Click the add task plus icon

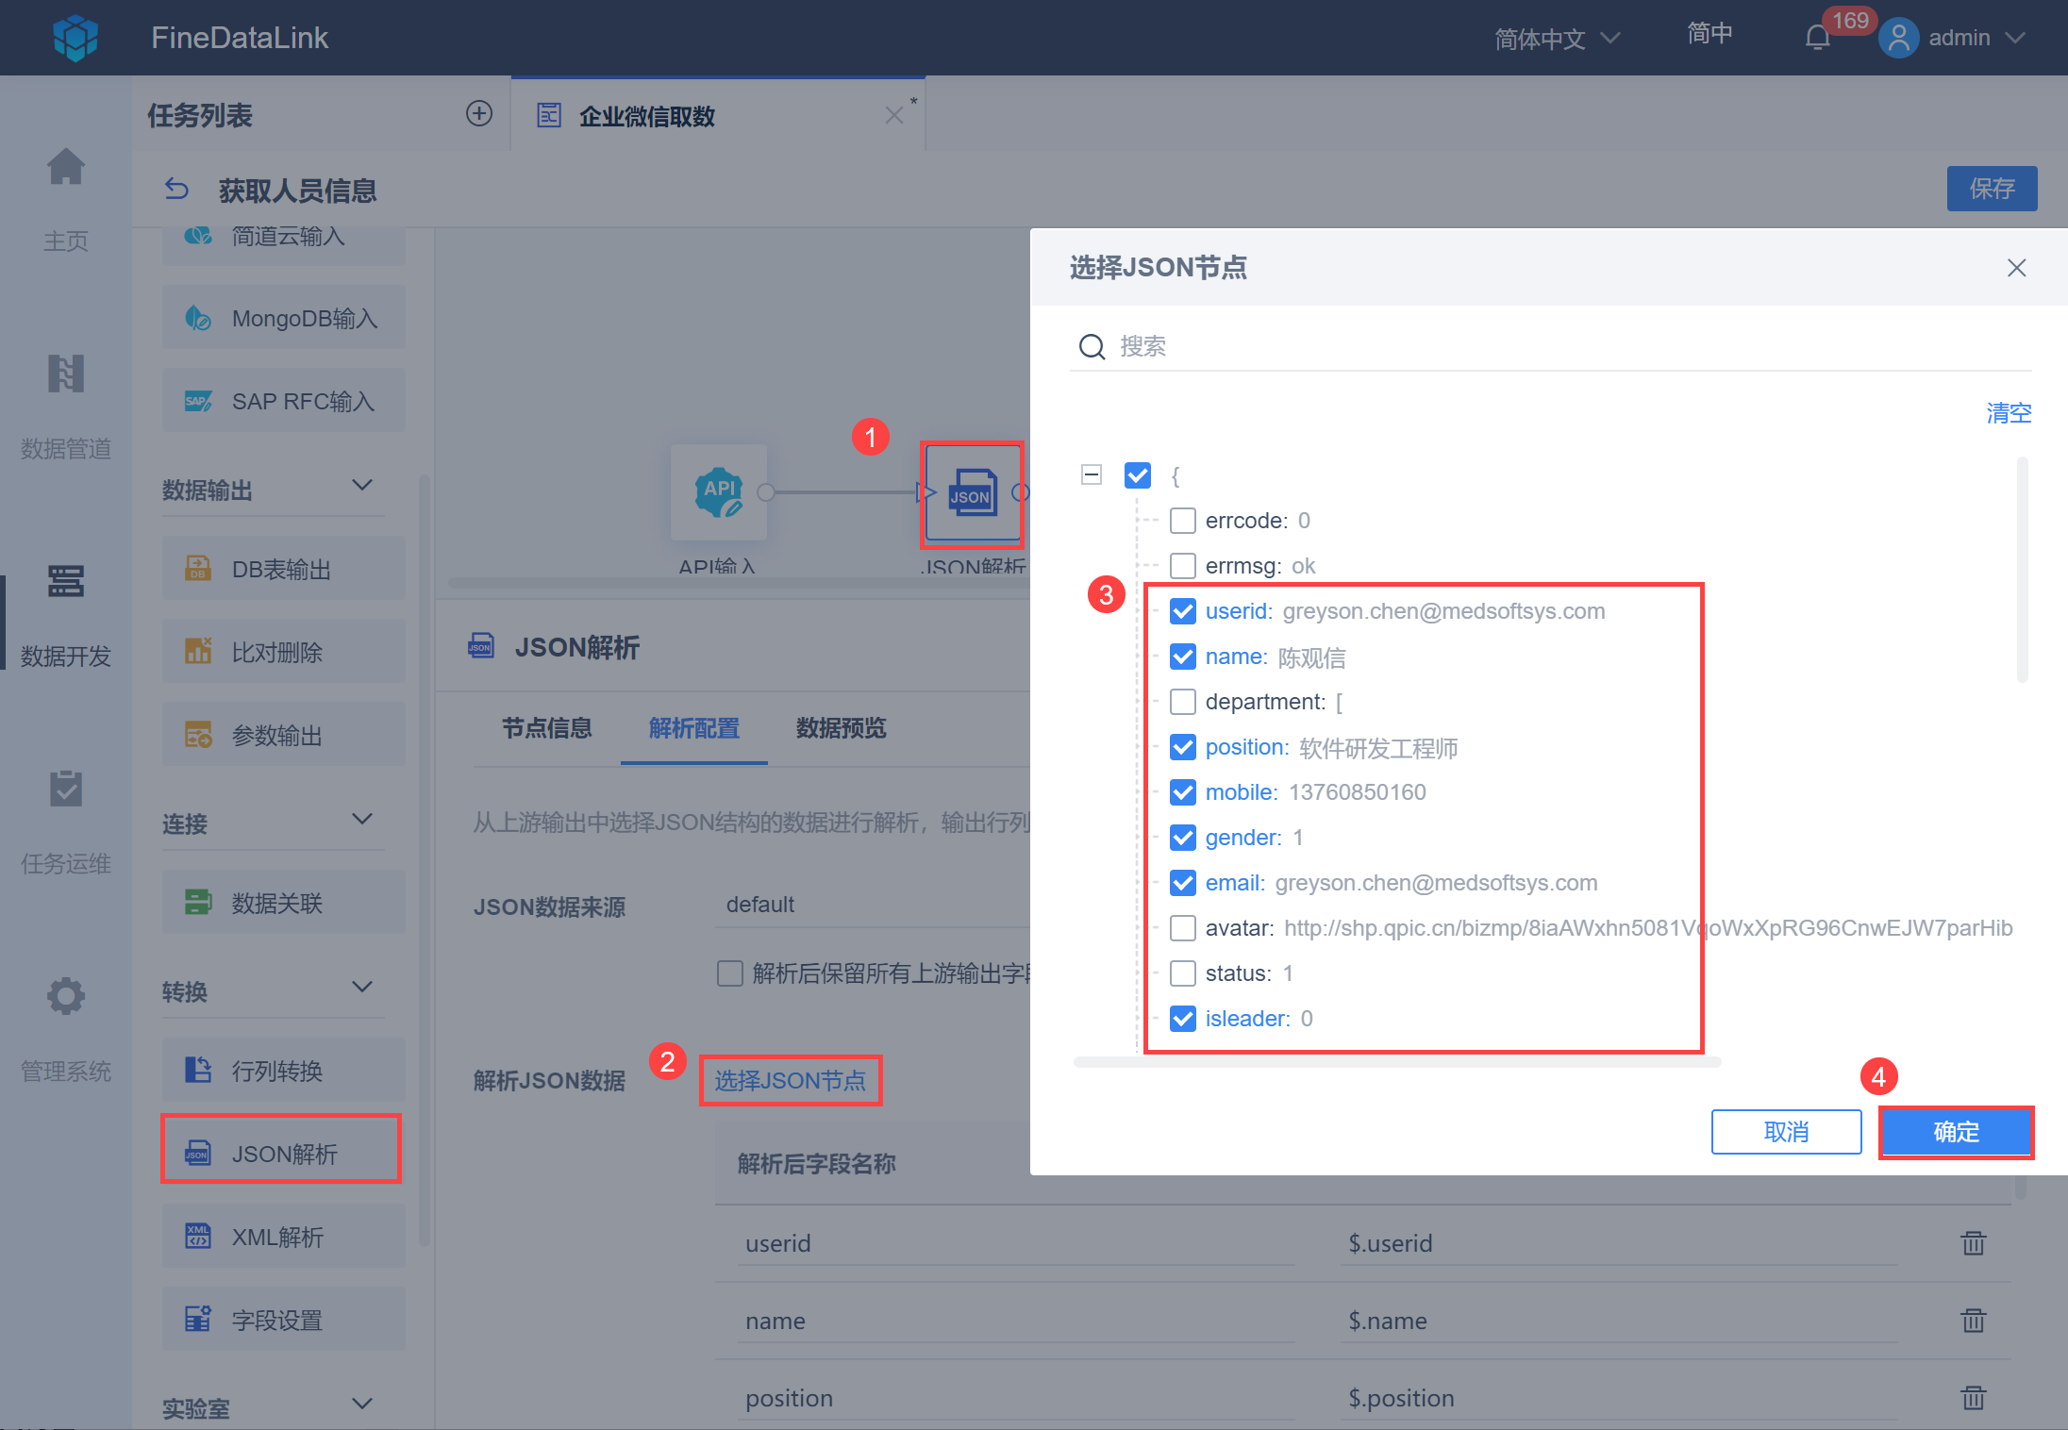[x=479, y=114]
